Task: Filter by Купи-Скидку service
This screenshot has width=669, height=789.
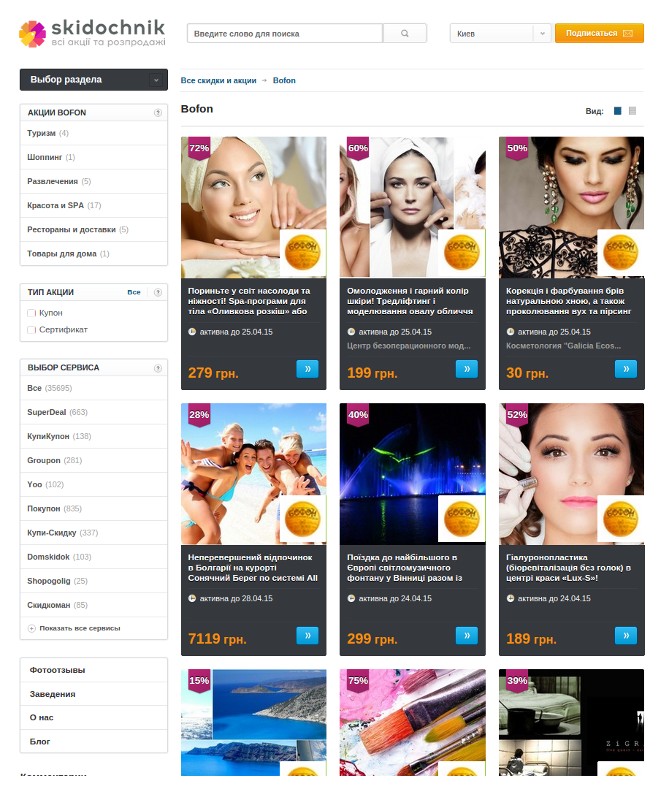Action: coord(93,533)
